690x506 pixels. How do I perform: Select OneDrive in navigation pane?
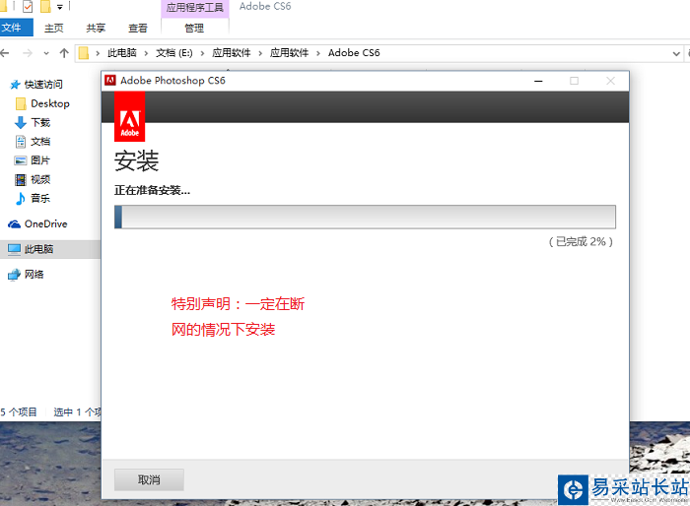point(45,224)
